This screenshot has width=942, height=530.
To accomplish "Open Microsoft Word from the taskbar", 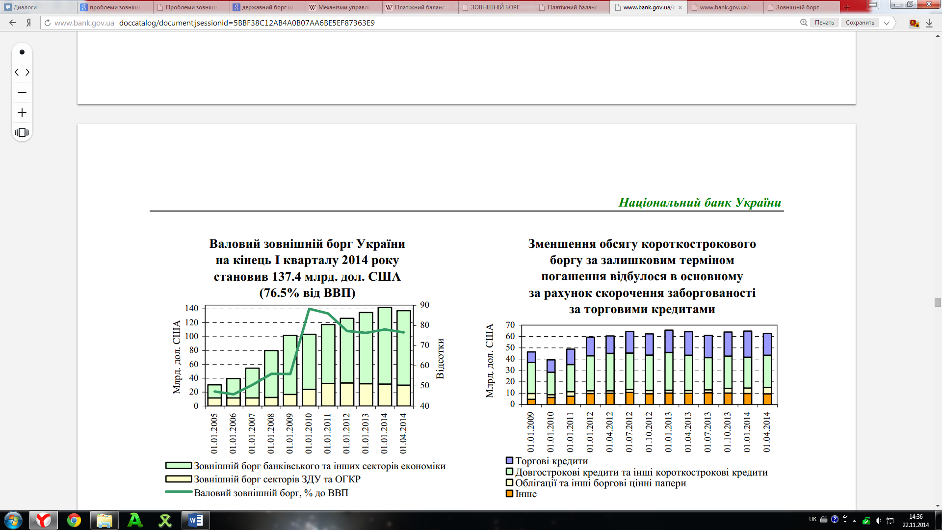I will pyautogui.click(x=196, y=520).
